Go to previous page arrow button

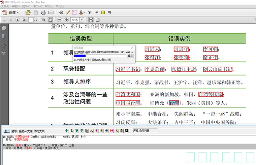click(11, 20)
